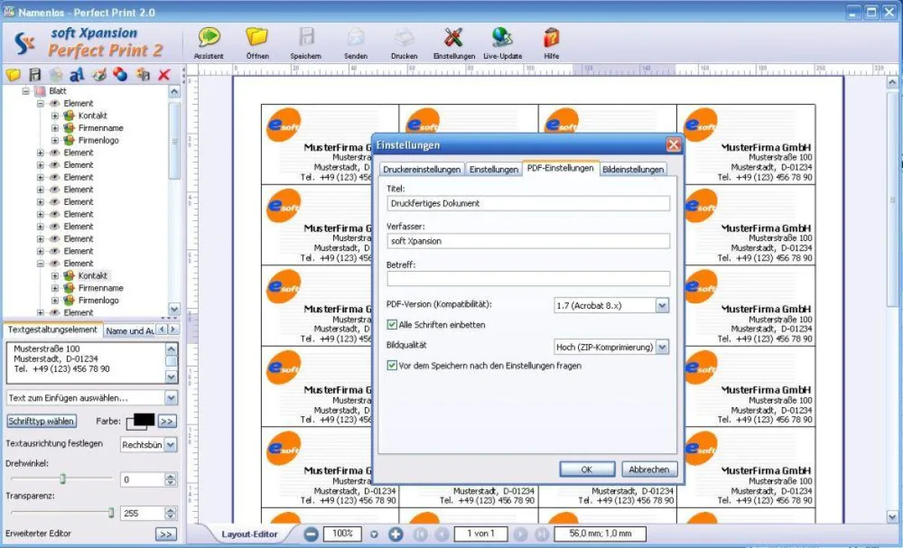903x548 pixels.
Task: Open a document via the Öffnen toolbar icon
Action: pyautogui.click(x=257, y=38)
